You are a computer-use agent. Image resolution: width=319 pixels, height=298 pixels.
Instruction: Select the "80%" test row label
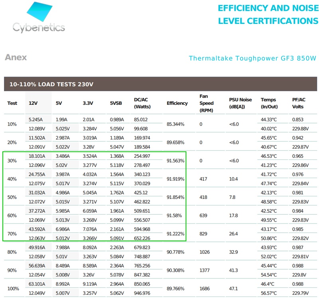tap(12, 252)
